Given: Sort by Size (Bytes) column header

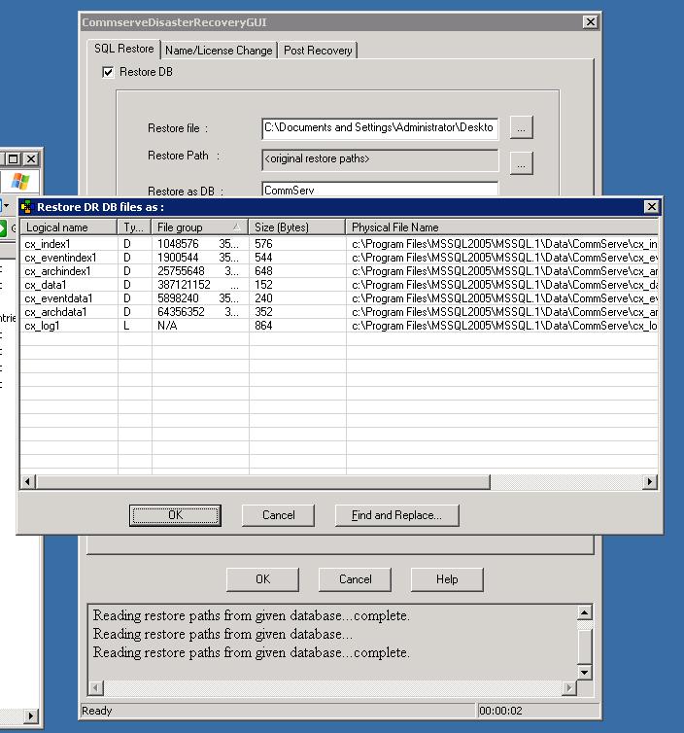Looking at the screenshot, I should click(297, 227).
